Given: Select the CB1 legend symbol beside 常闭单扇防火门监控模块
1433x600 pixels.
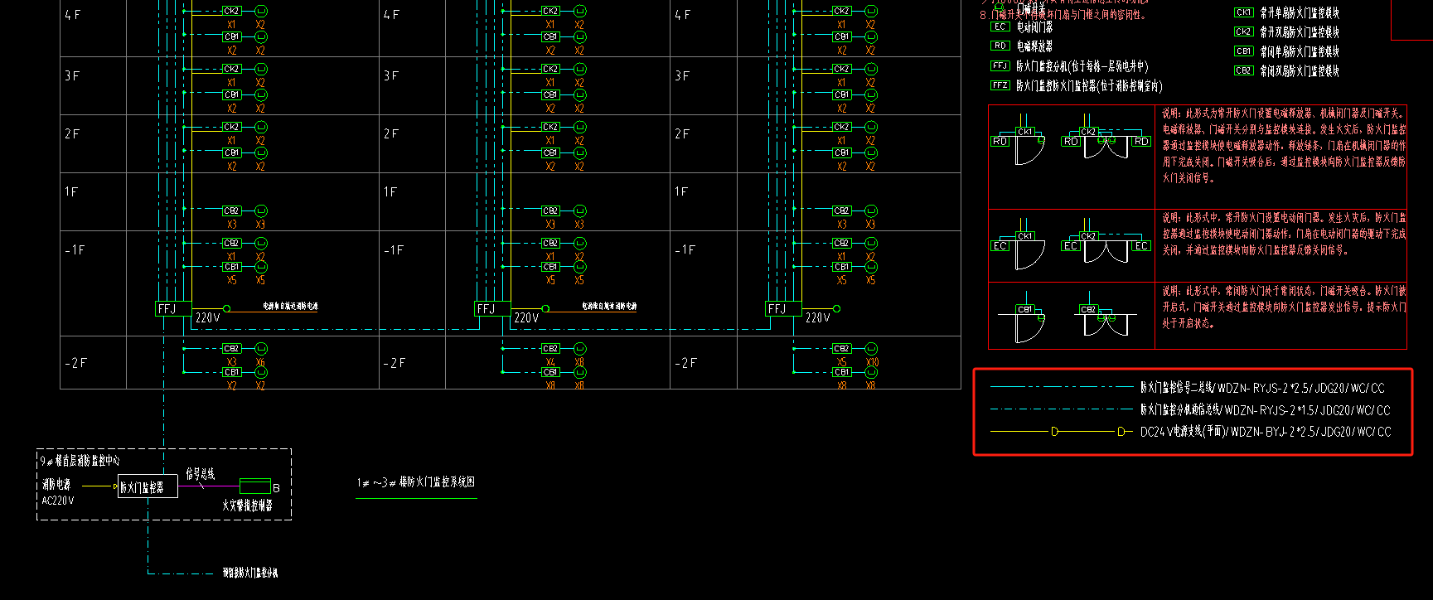Looking at the screenshot, I should click(x=1244, y=51).
